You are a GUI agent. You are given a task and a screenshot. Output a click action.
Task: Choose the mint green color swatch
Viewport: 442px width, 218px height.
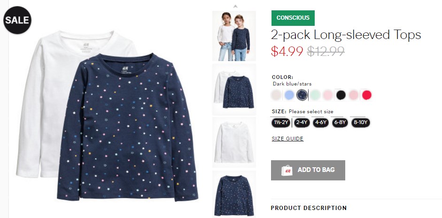[315, 95]
